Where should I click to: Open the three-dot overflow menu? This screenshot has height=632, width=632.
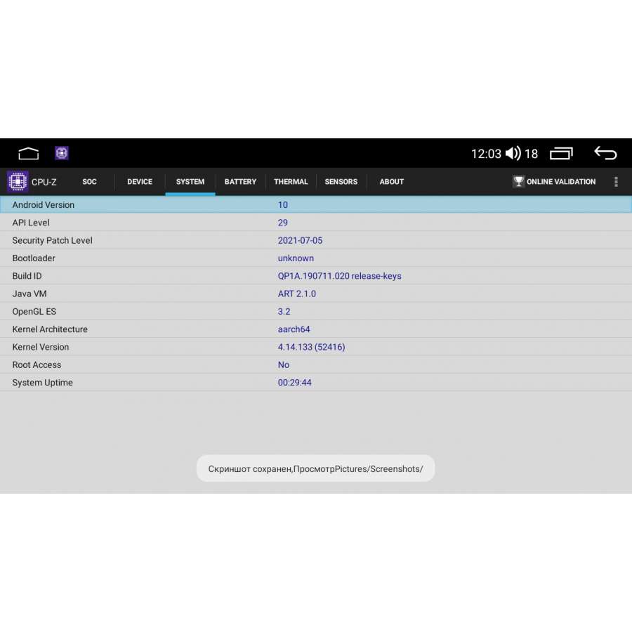click(x=616, y=182)
